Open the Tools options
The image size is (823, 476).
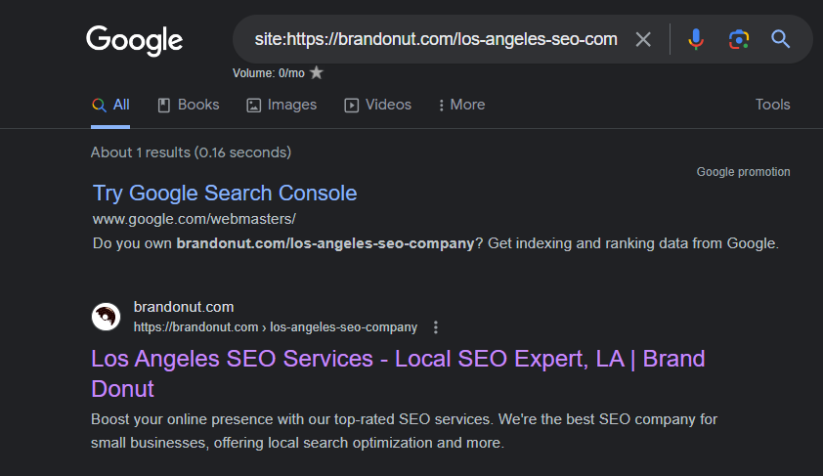point(772,105)
